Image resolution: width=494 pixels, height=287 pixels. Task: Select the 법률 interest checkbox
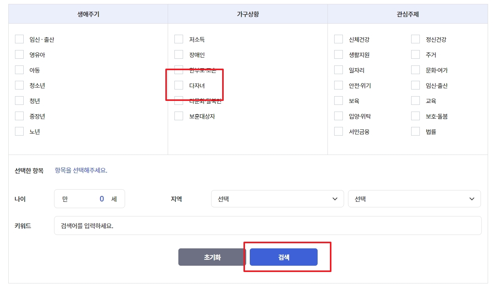pos(415,131)
